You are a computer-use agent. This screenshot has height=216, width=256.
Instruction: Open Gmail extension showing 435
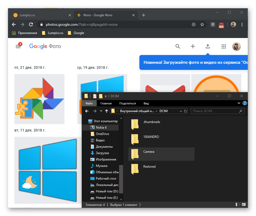coord(221,25)
